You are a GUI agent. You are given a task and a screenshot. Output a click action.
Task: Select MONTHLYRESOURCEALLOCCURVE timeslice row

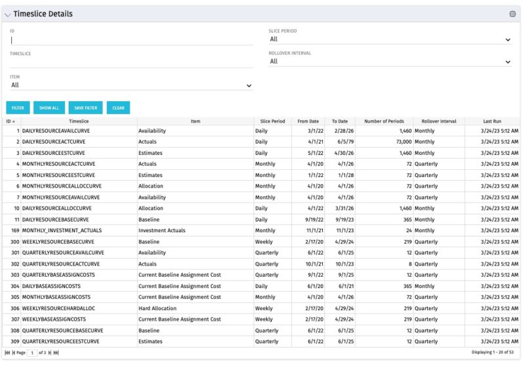(261, 186)
